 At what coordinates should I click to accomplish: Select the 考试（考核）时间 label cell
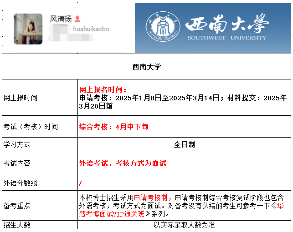point(40,127)
